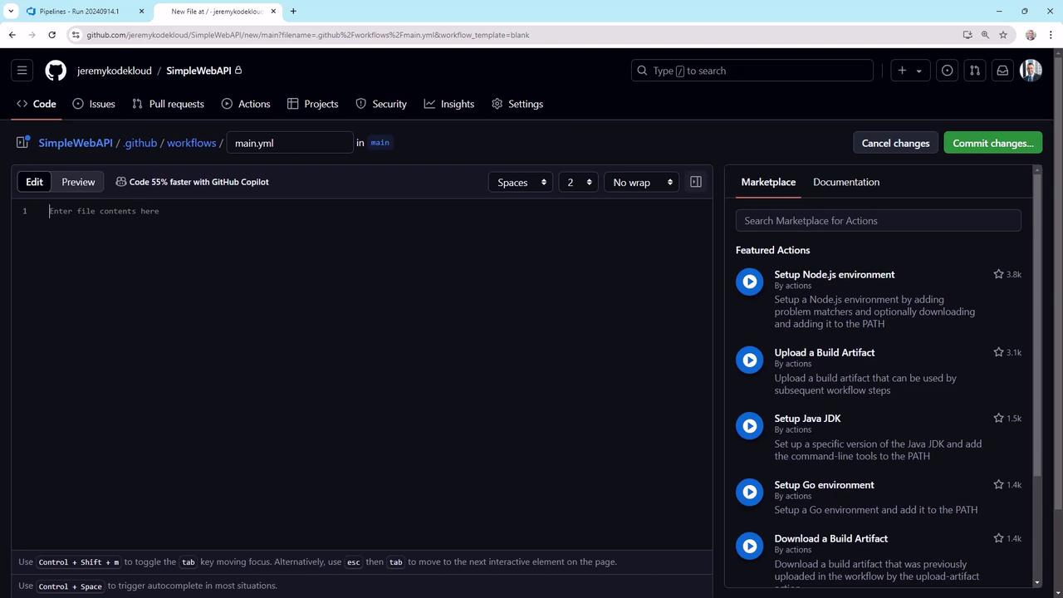Click the Download a Build Artifact icon
1063x598 pixels.
[749, 546]
